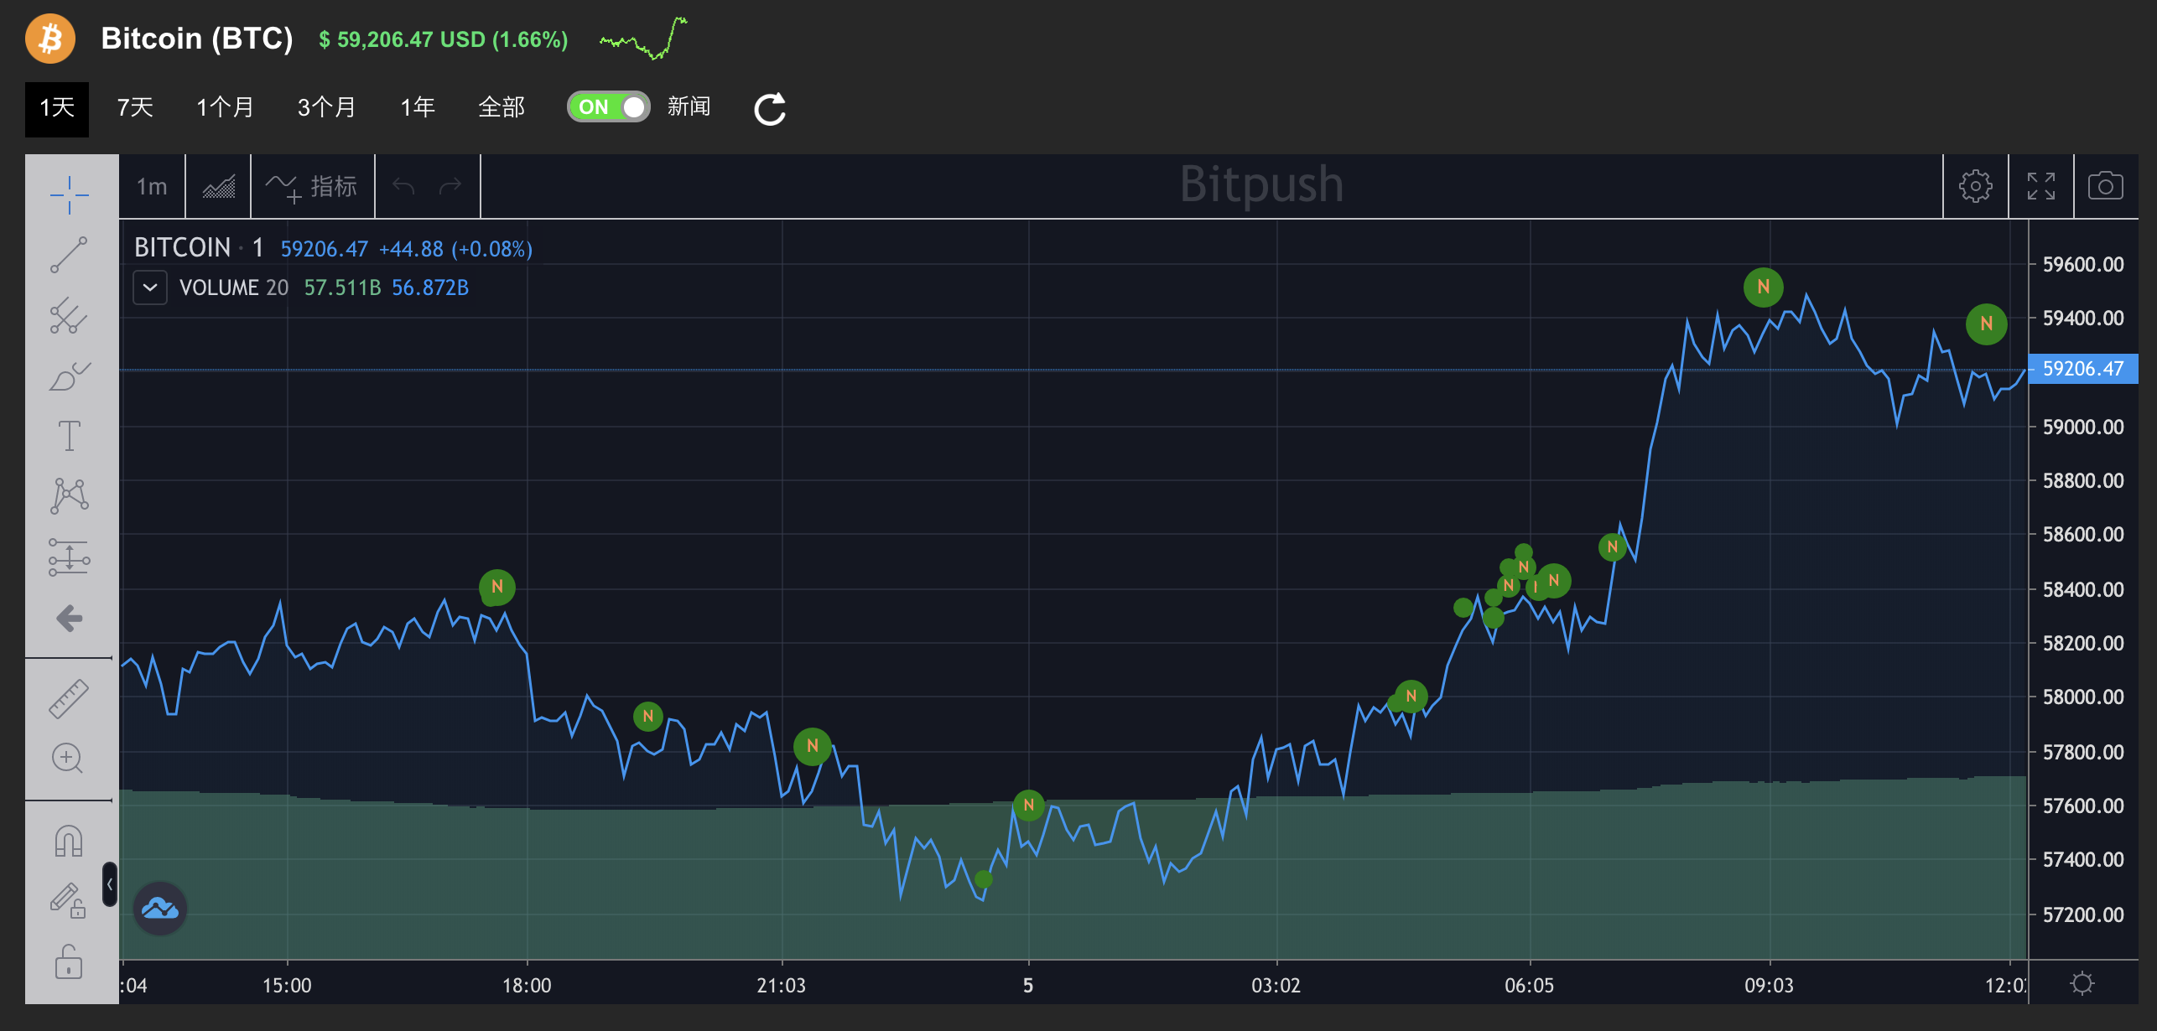Viewport: 2157px width, 1031px height.
Task: Switch to the 1年 time range tab
Action: pyautogui.click(x=417, y=107)
